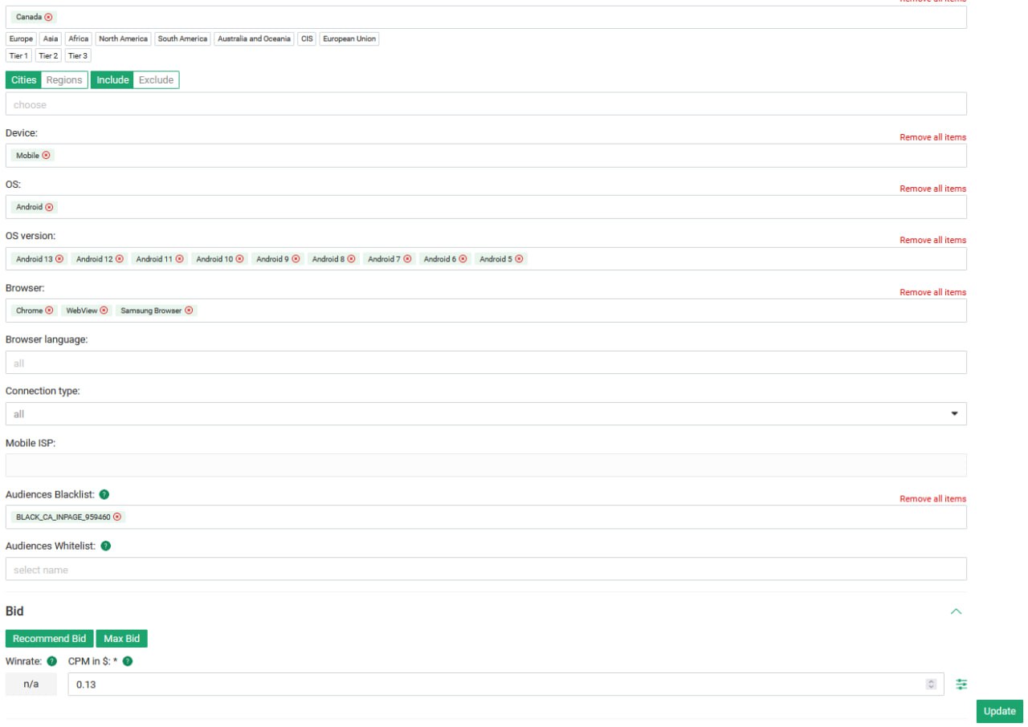Screen dimensions: 1028x727
Task: Open Audiences Blacklist help tooltip icon
Action: 104,494
